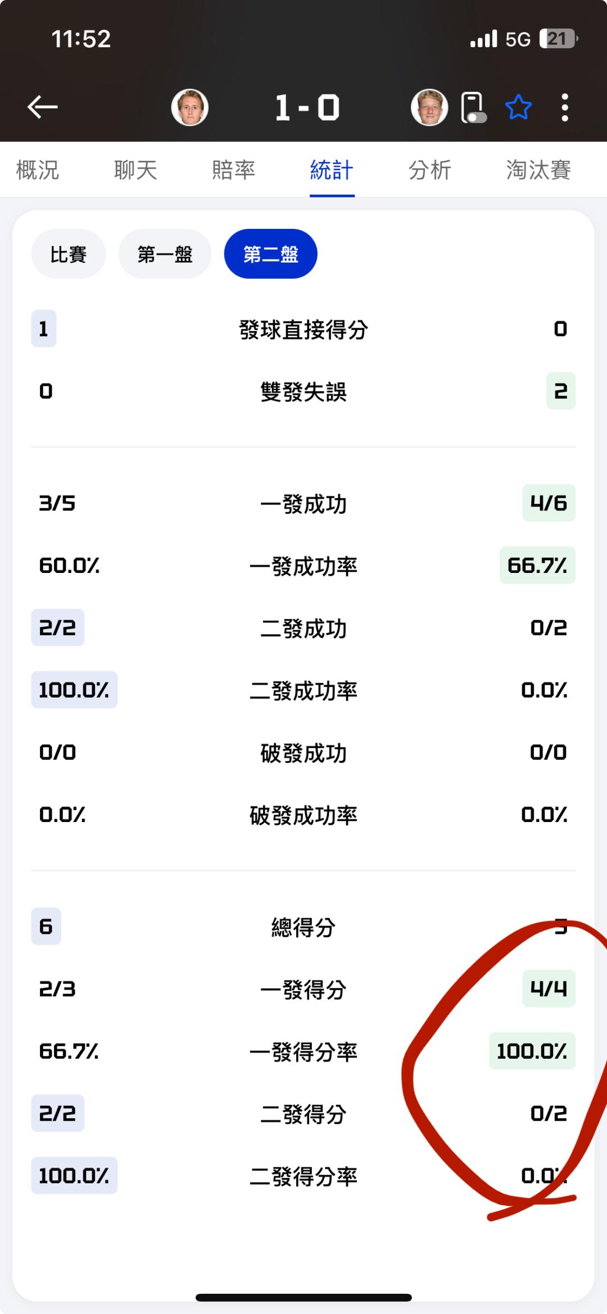Tap the back arrow icon
Viewport: 607px width, 1314px height.
(43, 107)
